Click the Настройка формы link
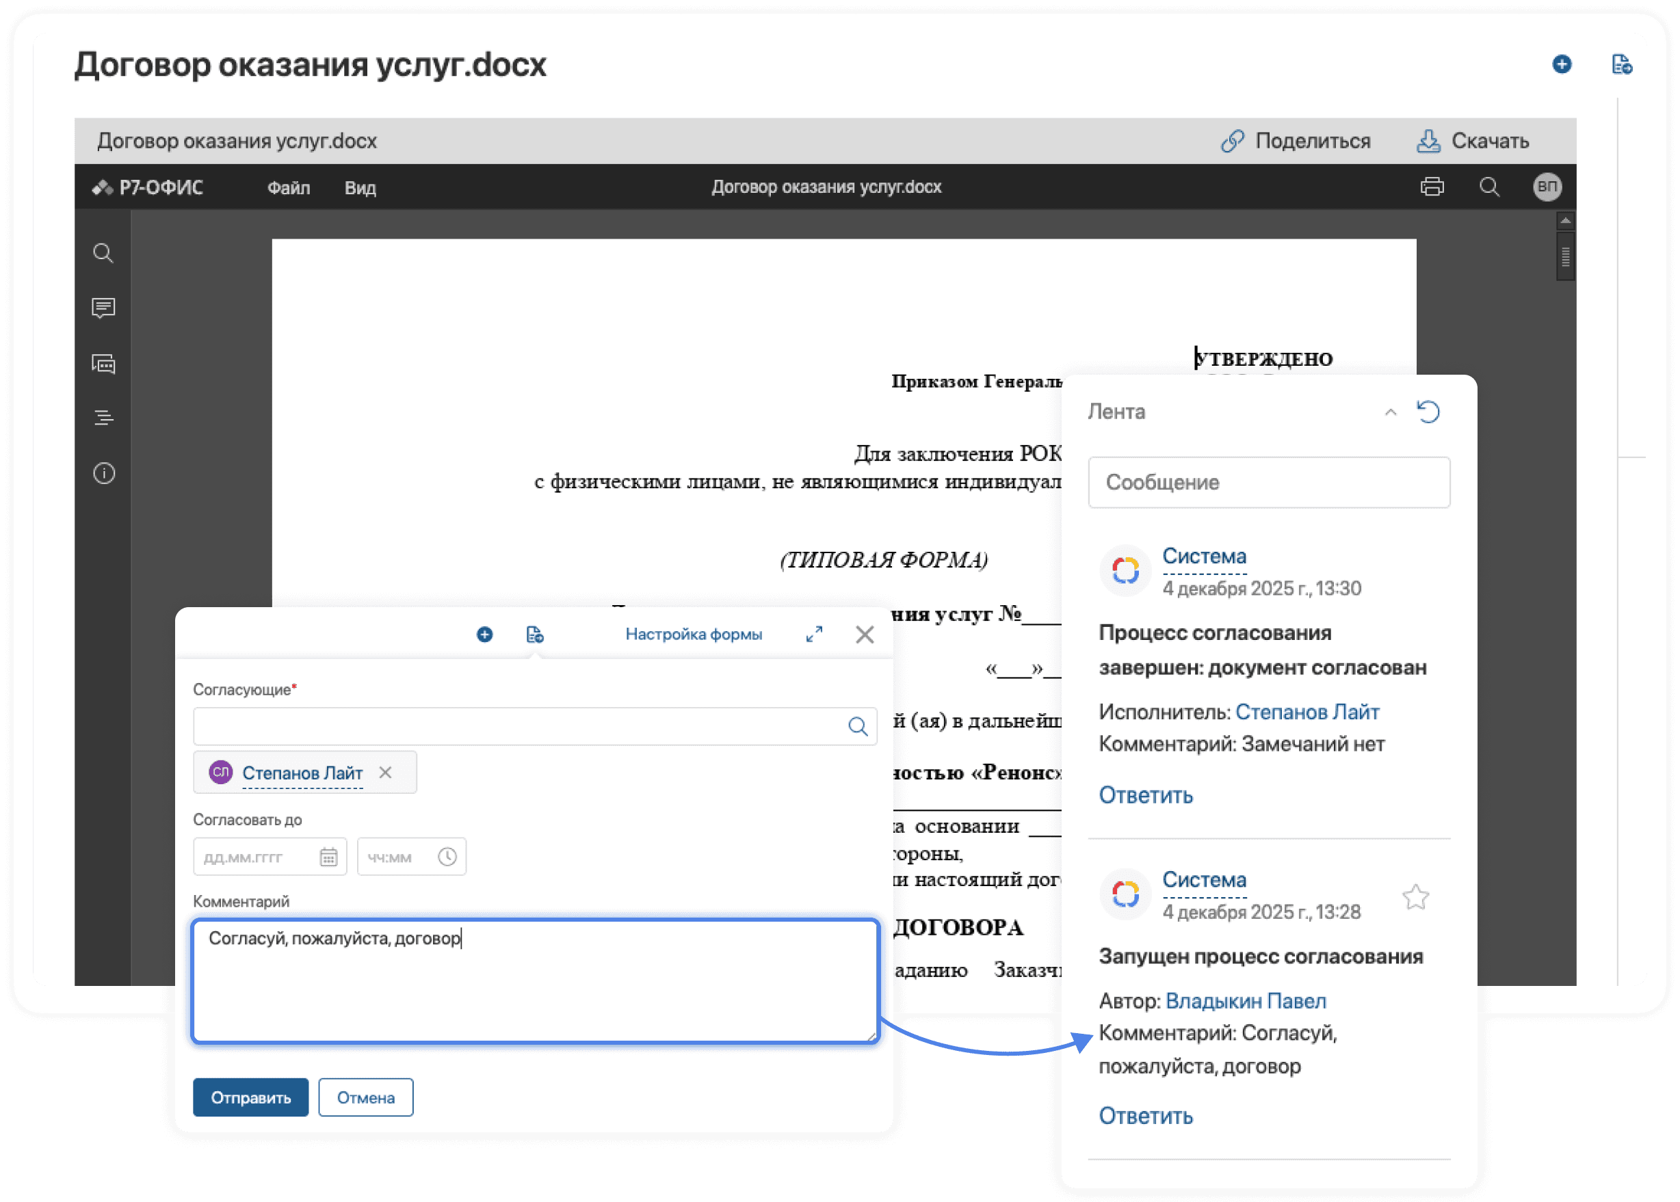The height and width of the screenshot is (1202, 1680). coord(693,635)
